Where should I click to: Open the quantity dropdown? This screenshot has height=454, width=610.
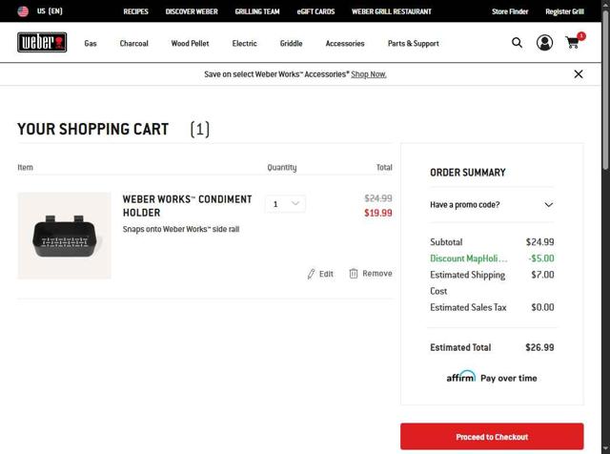[x=285, y=203]
